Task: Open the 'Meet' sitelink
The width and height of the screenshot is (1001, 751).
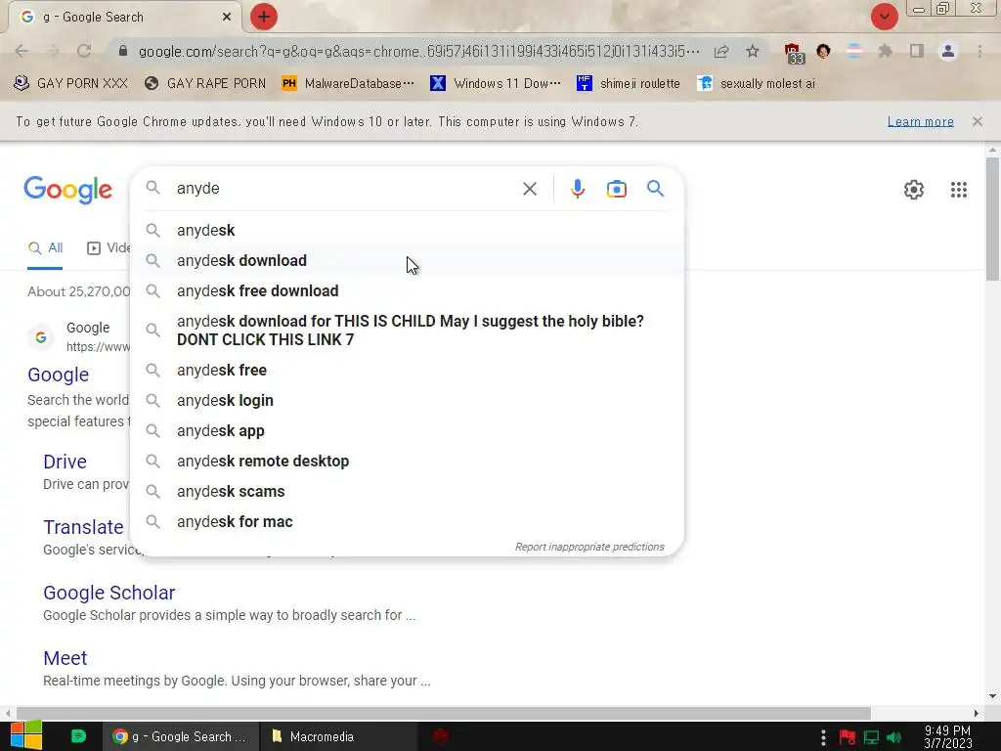Action: [65, 658]
